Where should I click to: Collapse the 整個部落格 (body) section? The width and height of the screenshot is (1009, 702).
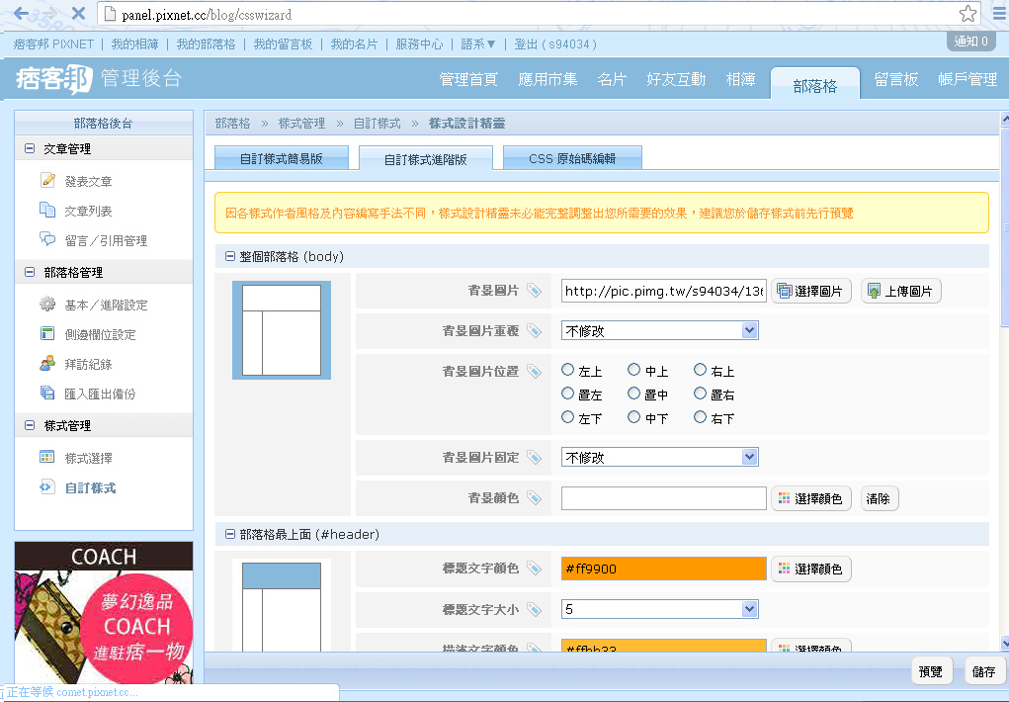point(229,256)
